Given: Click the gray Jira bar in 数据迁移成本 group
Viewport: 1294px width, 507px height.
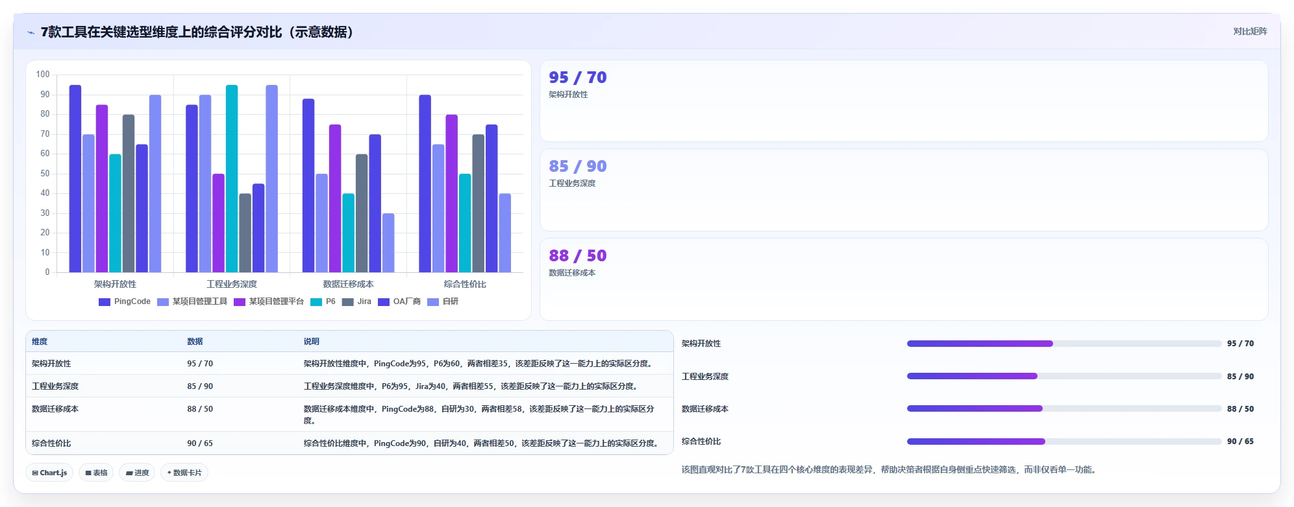Looking at the screenshot, I should [362, 213].
